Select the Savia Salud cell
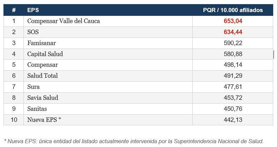 pyautogui.click(x=42, y=98)
